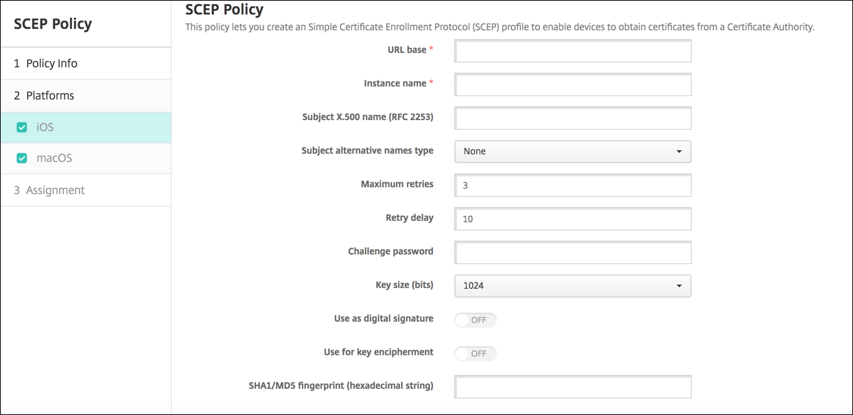
Task: Enable Use as digital signature switch
Action: 476,320
